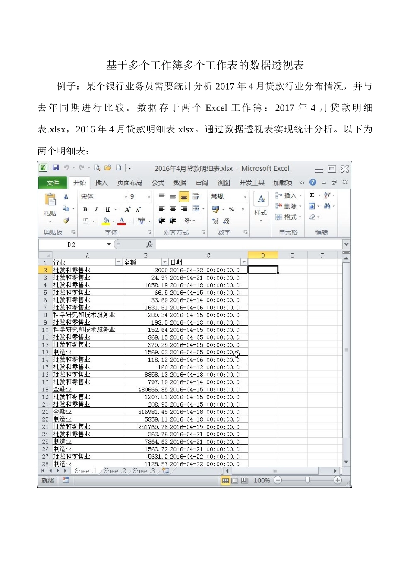The height and width of the screenshot is (580, 410).
Task: Open the 金额 column filter dropdown
Action: point(164,262)
